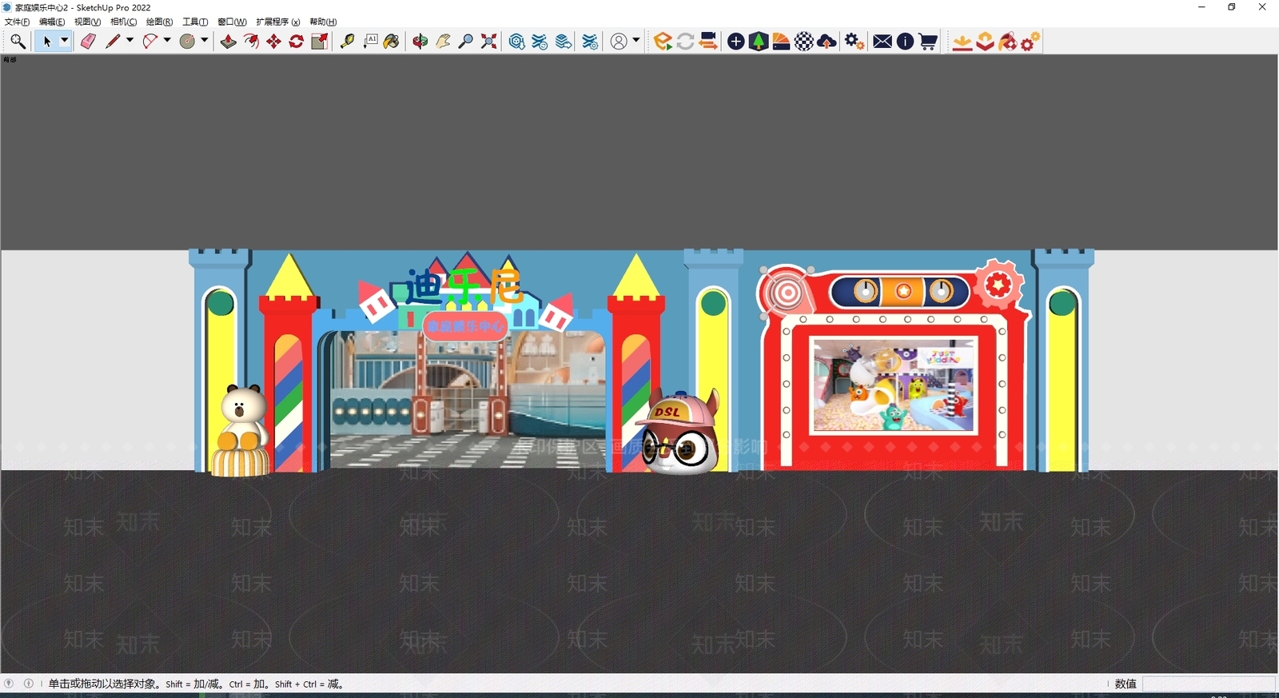The image size is (1279, 698).
Task: Click the Search SketchUp magnifier icon
Action: 18,42
